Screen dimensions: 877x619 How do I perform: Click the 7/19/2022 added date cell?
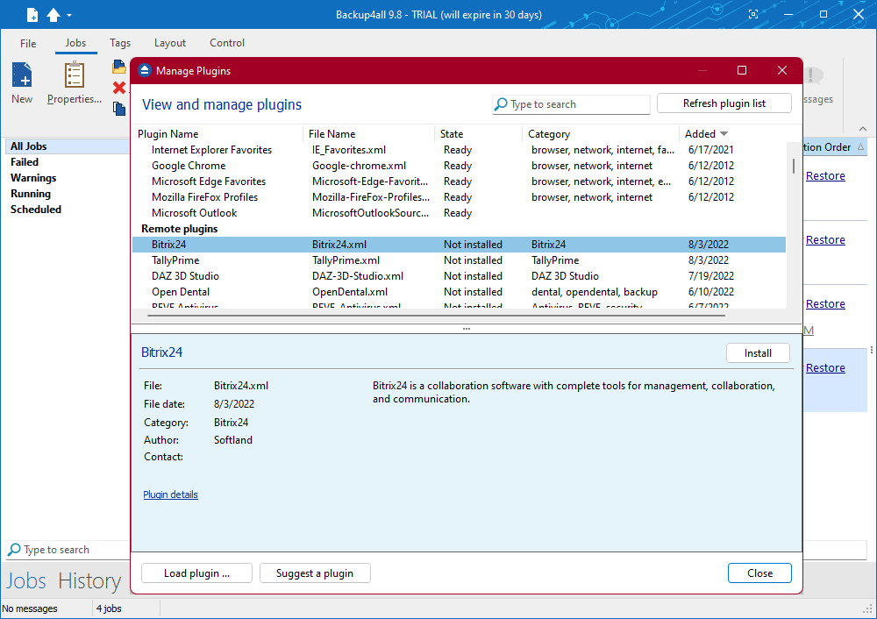tap(711, 275)
